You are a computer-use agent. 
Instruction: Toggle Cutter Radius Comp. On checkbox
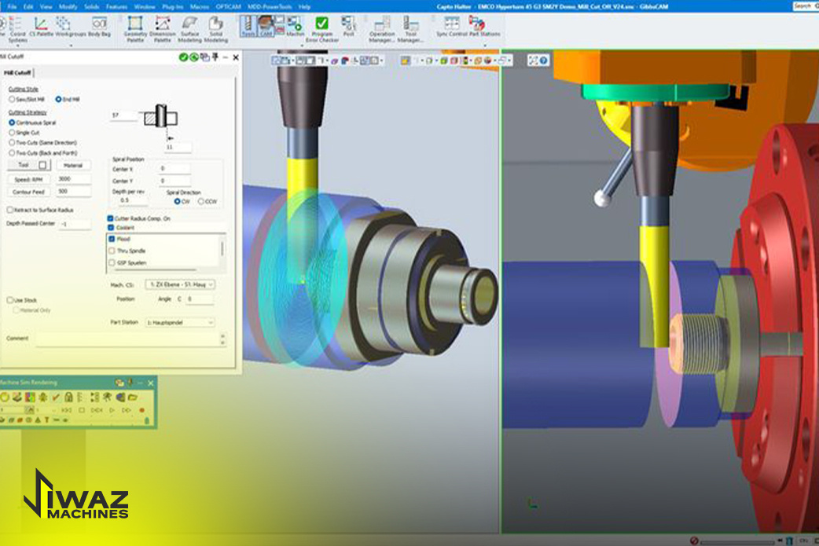(x=111, y=218)
